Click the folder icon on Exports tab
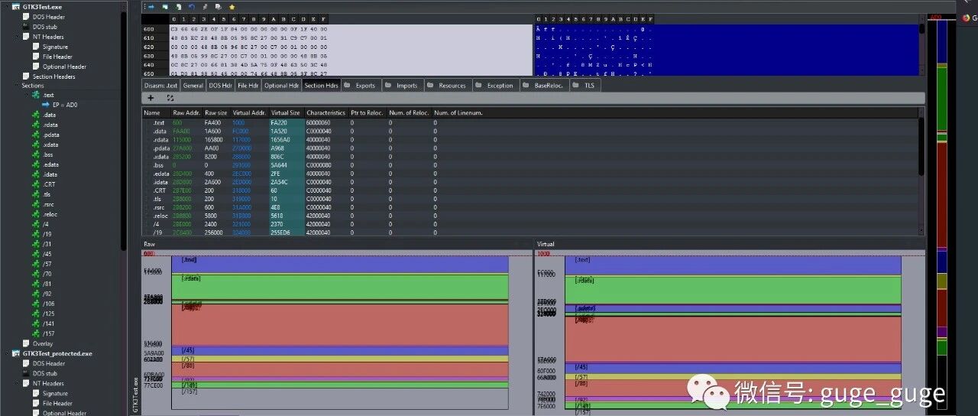 [x=348, y=85]
